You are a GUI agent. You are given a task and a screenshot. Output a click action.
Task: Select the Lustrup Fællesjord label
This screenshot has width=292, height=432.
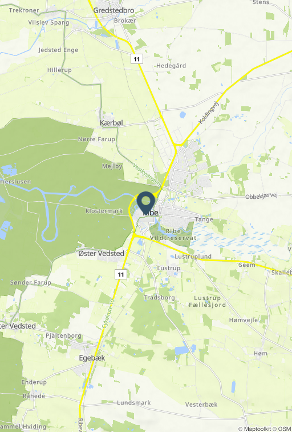pos(208,301)
